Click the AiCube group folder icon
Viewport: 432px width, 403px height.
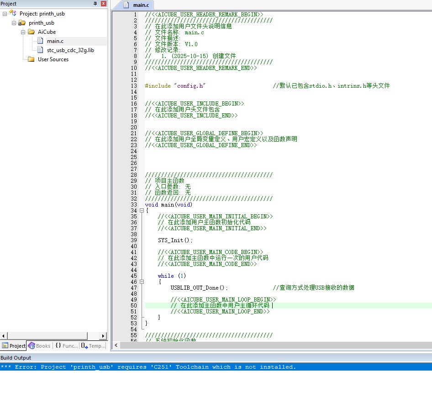coord(31,32)
